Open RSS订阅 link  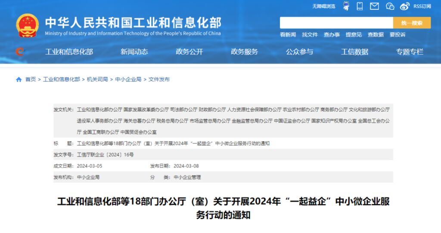pyautogui.click(x=422, y=6)
